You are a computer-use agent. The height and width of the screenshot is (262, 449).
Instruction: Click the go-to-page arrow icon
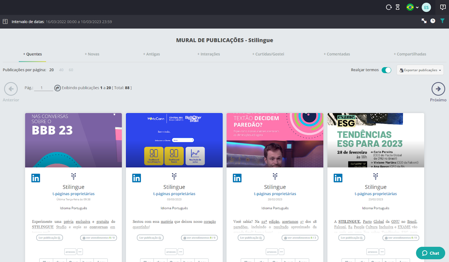click(57, 88)
